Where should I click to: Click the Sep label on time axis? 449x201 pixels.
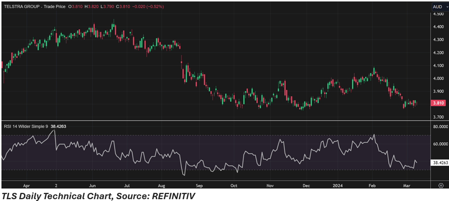coord(199,185)
